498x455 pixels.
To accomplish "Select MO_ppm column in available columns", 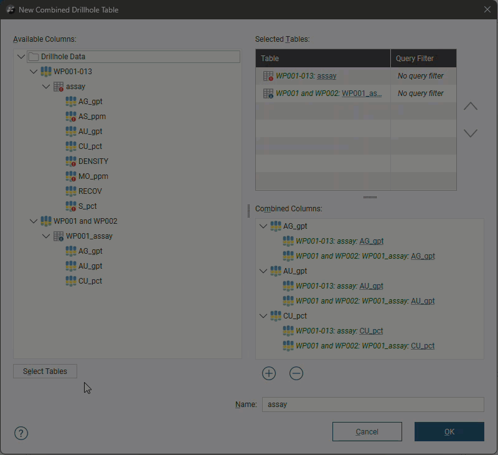I will pos(93,176).
